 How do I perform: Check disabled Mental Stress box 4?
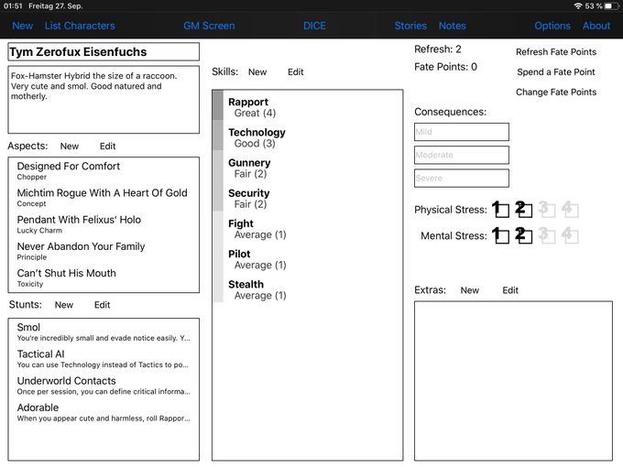(x=570, y=235)
